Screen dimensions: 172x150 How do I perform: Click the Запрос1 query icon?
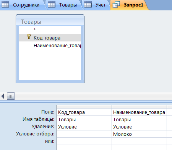(116, 5)
